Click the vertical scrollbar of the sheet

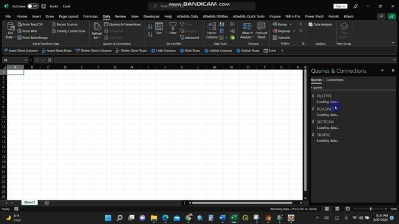305,131
